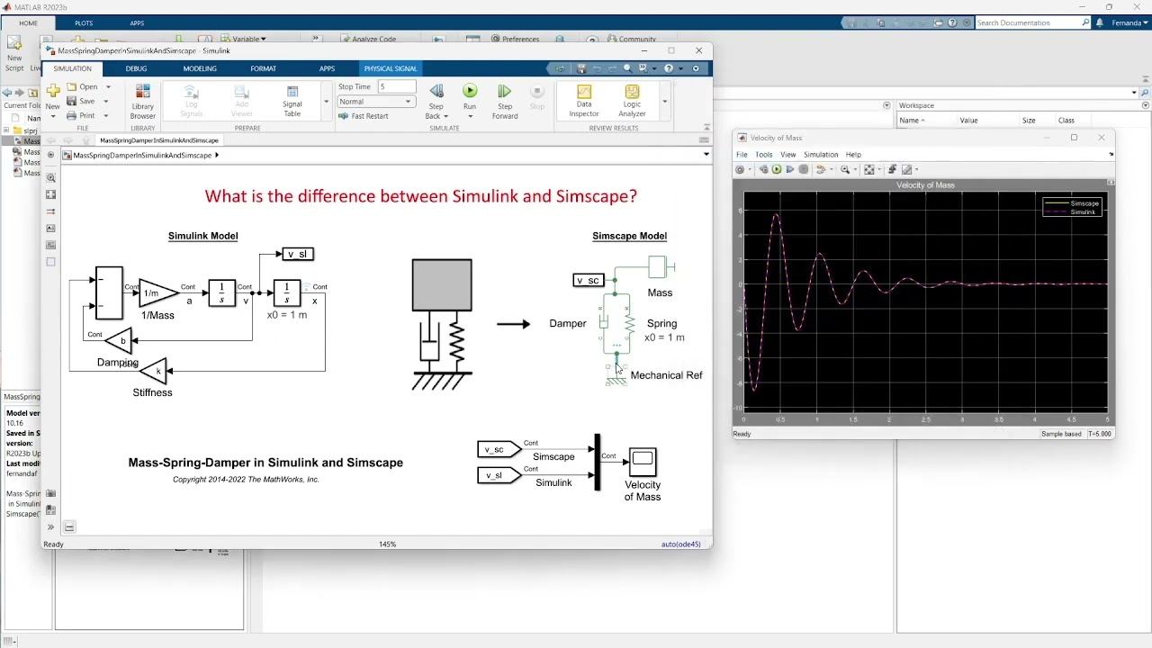Click the scope Run button
Viewport: 1152px width, 648px height.
[777, 169]
